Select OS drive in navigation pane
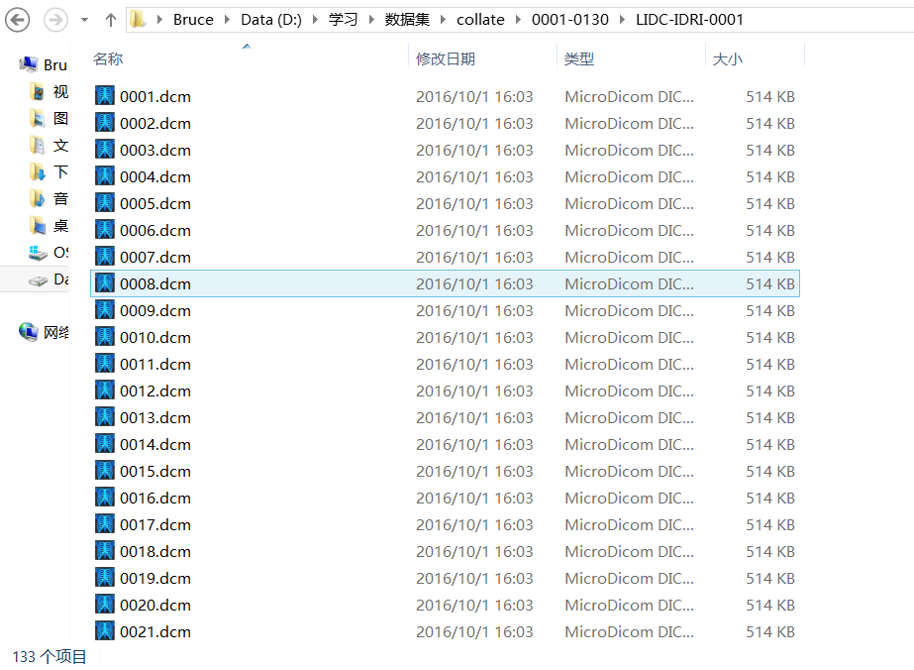 [49, 253]
